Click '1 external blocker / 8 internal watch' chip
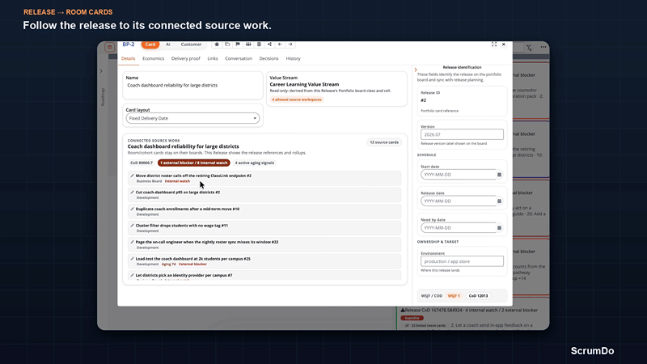The width and height of the screenshot is (647, 364). 194,163
